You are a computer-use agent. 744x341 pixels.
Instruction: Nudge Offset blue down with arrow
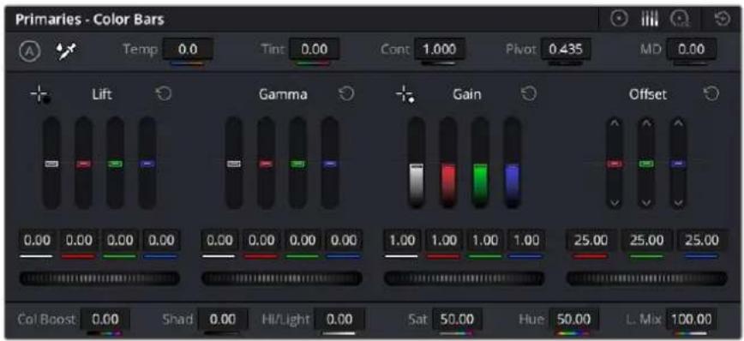tap(678, 202)
